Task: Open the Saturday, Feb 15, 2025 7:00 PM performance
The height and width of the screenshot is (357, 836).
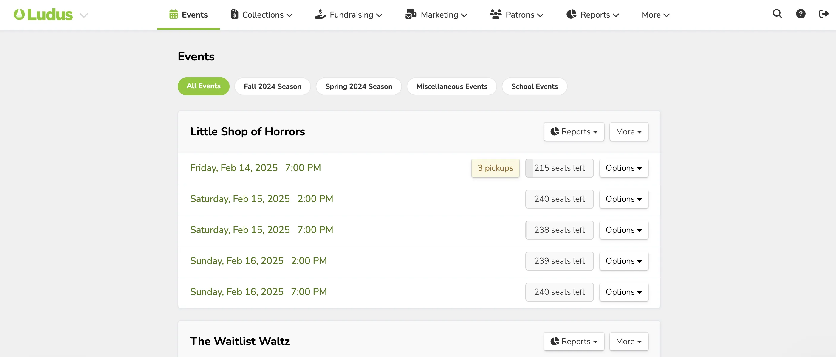Action: click(261, 230)
